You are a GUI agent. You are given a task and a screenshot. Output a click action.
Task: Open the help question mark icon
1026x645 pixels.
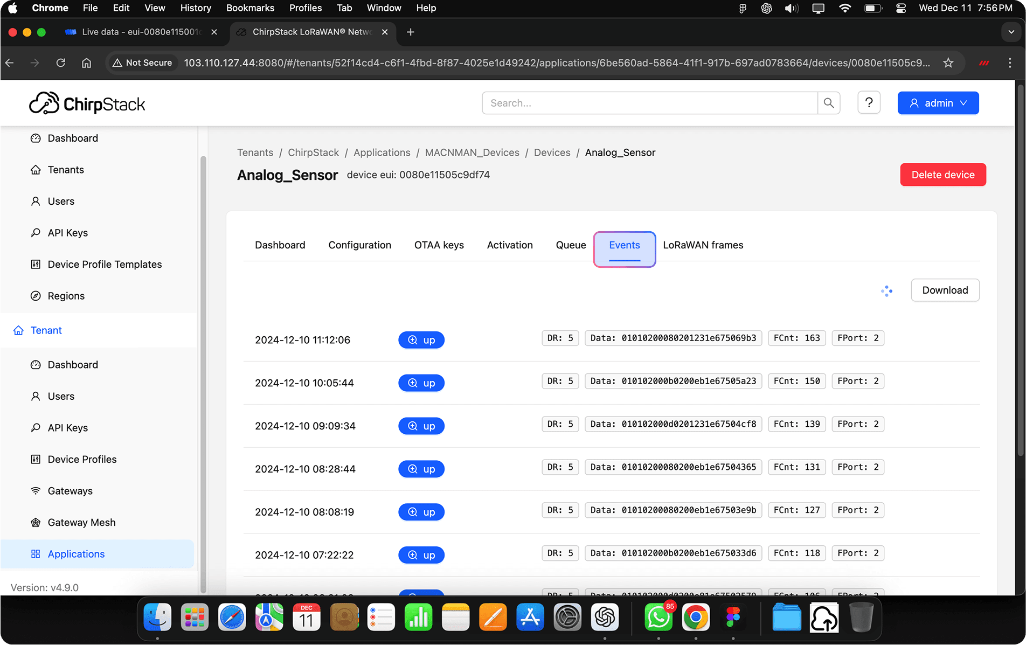(x=869, y=103)
